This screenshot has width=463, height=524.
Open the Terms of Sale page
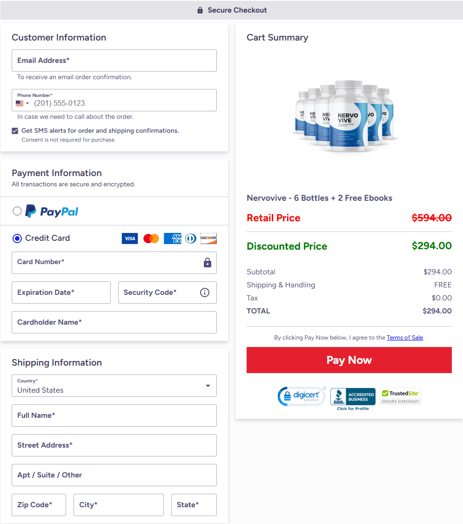[x=405, y=337]
